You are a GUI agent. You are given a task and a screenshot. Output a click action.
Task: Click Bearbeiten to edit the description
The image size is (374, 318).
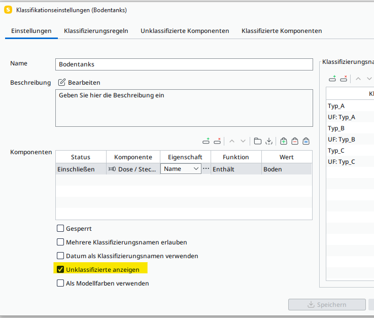[79, 82]
